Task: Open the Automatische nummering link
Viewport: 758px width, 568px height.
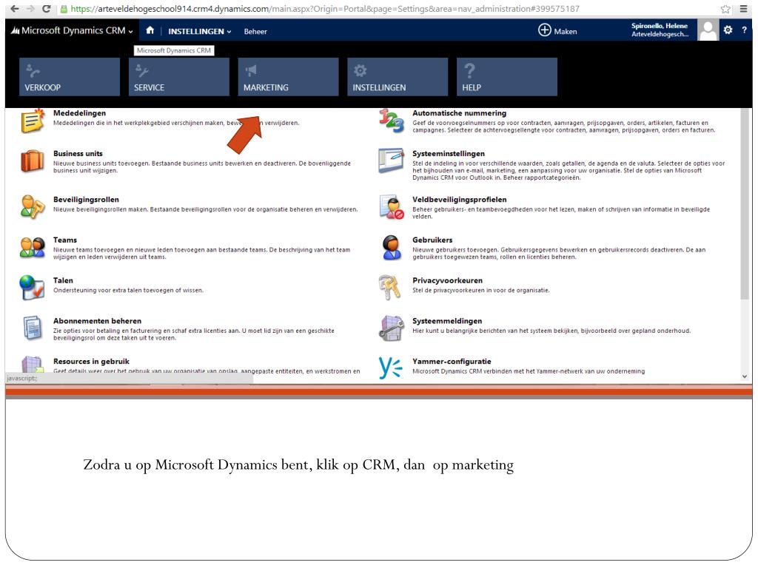Action: (459, 113)
